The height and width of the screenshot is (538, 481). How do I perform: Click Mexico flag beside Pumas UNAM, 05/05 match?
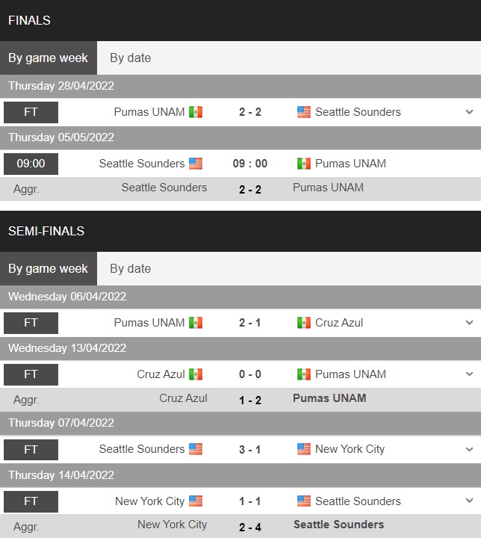pyautogui.click(x=304, y=164)
